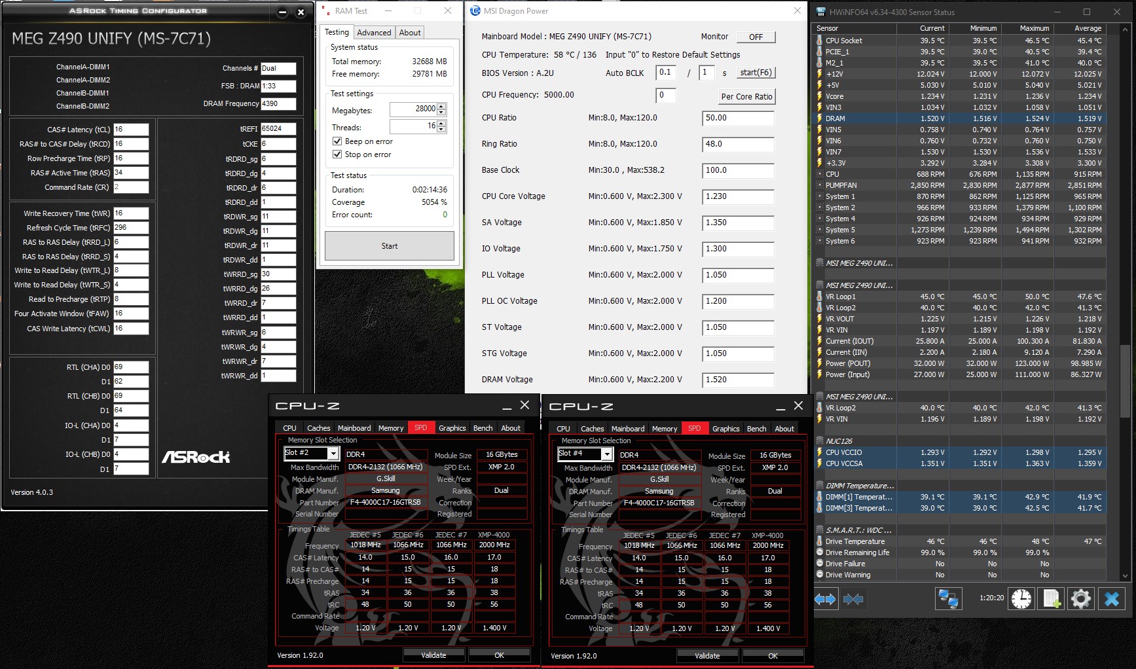Switch to the Advanced tab in RAM Test
Image resolution: width=1136 pixels, height=669 pixels.
[x=374, y=33]
